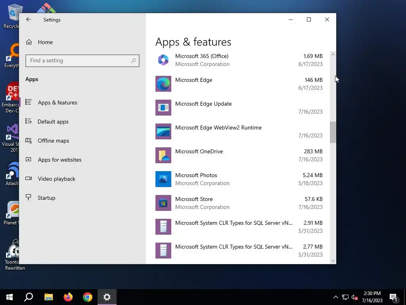Open the Windows Start menu
406x305 pixels.
click(x=10, y=297)
